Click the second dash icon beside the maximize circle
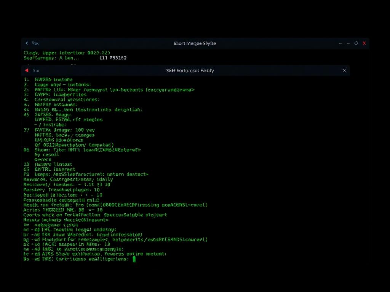The image size is (390, 292). [x=348, y=43]
